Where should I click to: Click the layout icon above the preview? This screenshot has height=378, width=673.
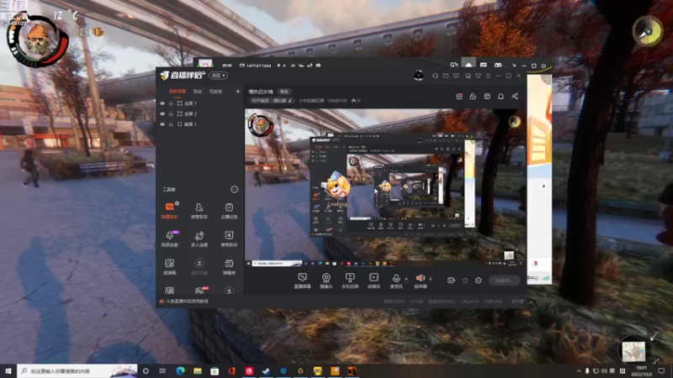click(487, 97)
